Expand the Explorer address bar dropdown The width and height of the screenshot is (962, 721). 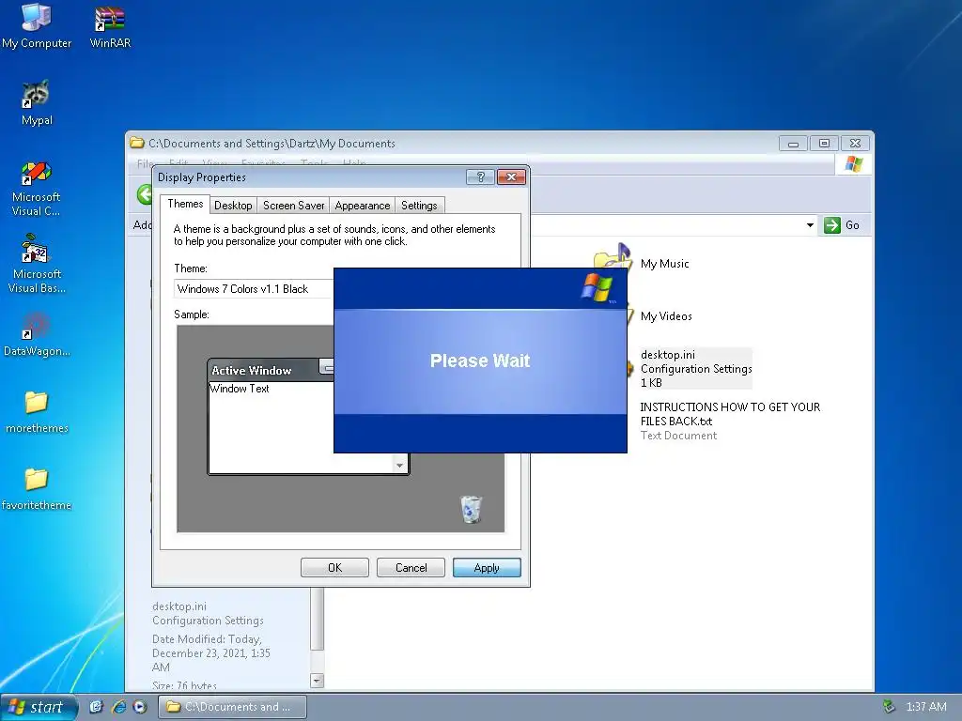(x=810, y=225)
